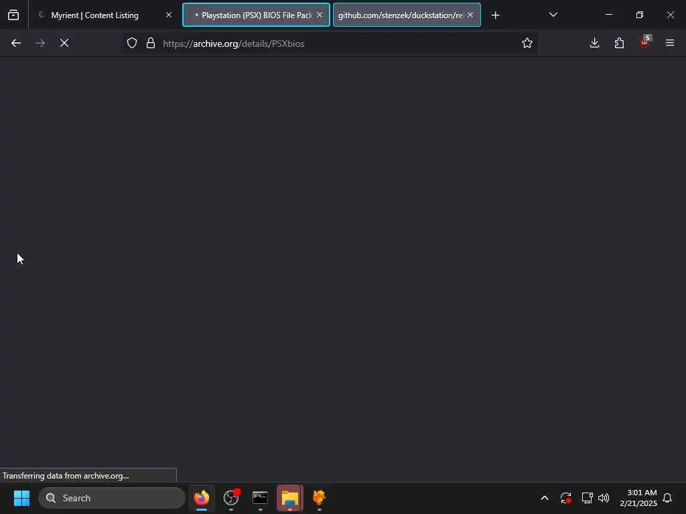Stop loading the current page

64,43
